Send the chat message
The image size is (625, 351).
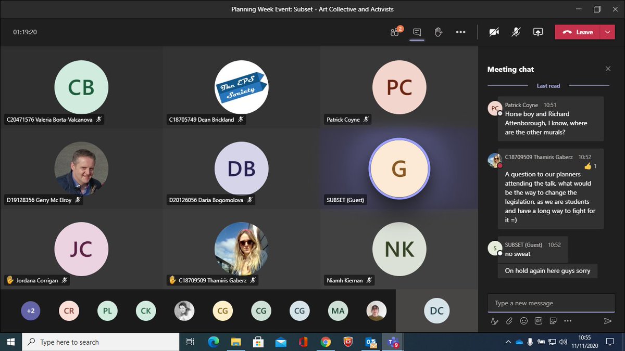point(607,321)
